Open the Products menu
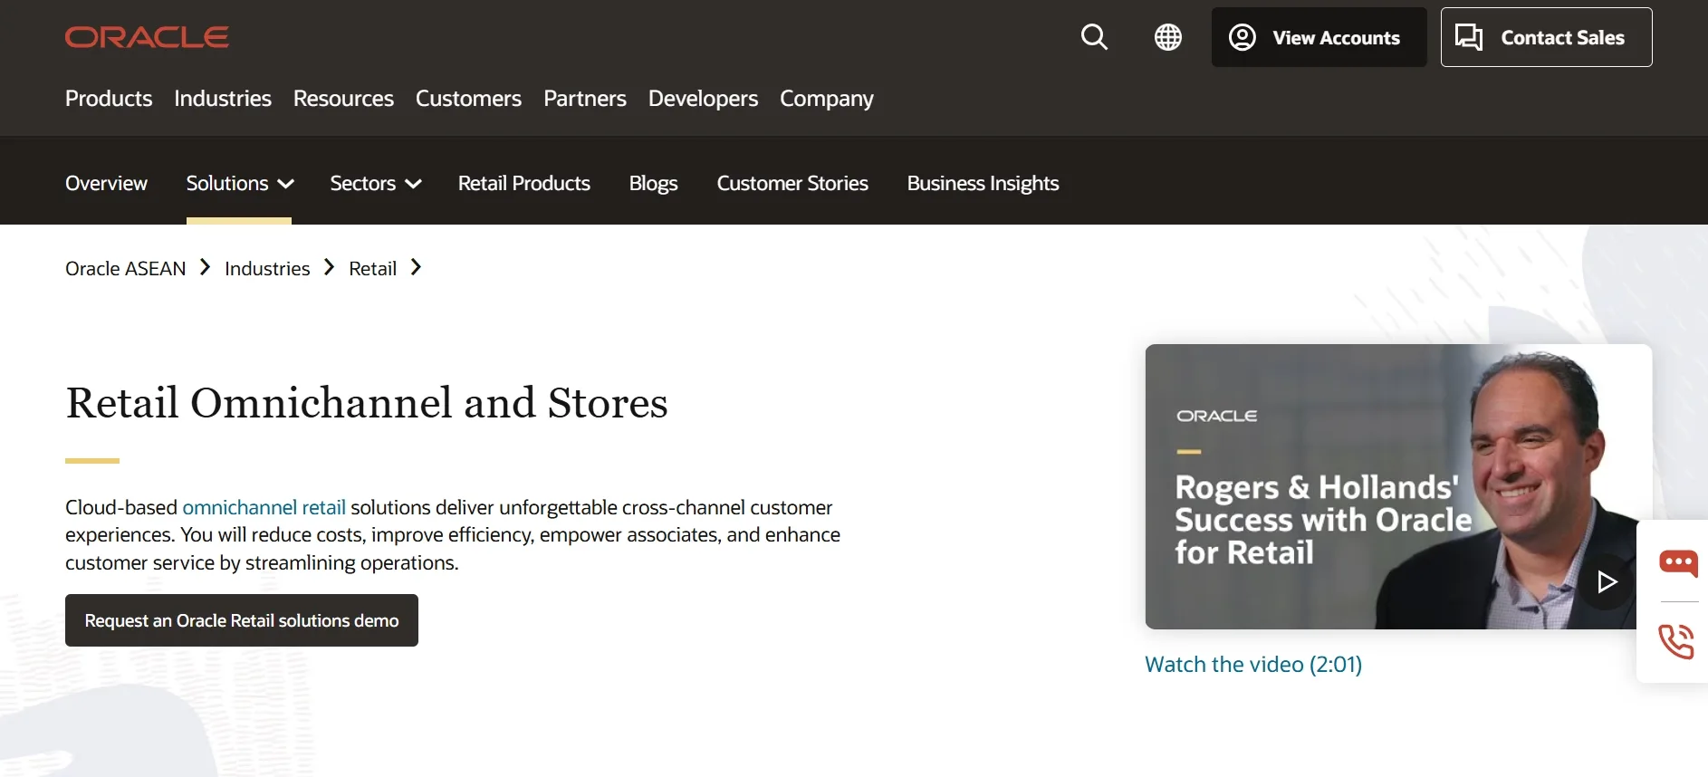 click(x=109, y=98)
